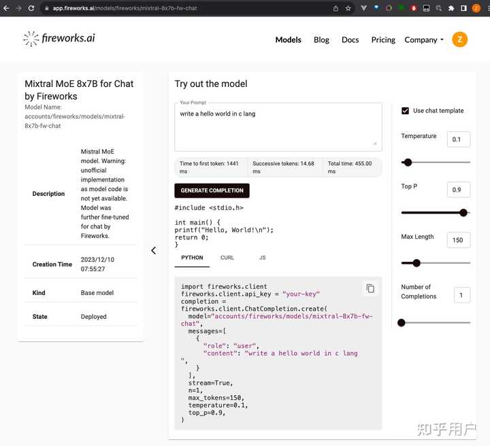Go back to the previous page
The width and height of the screenshot is (490, 446).
click(6, 8)
